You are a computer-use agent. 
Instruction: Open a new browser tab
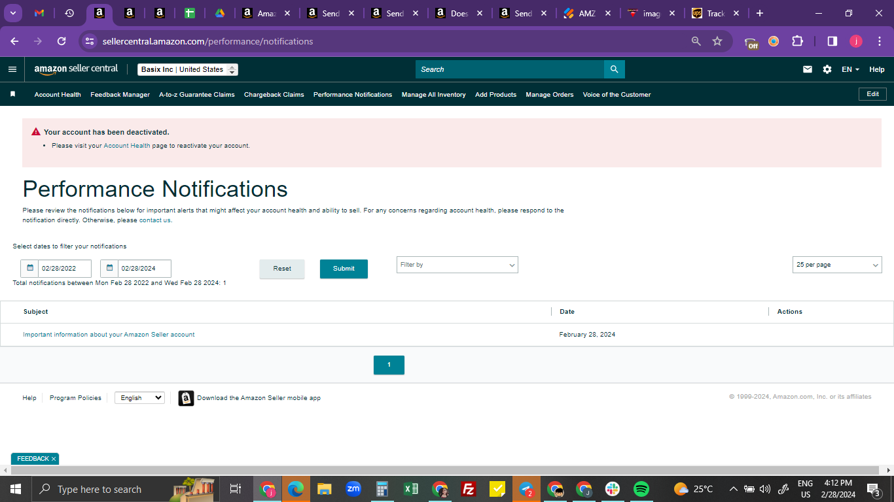click(x=759, y=13)
